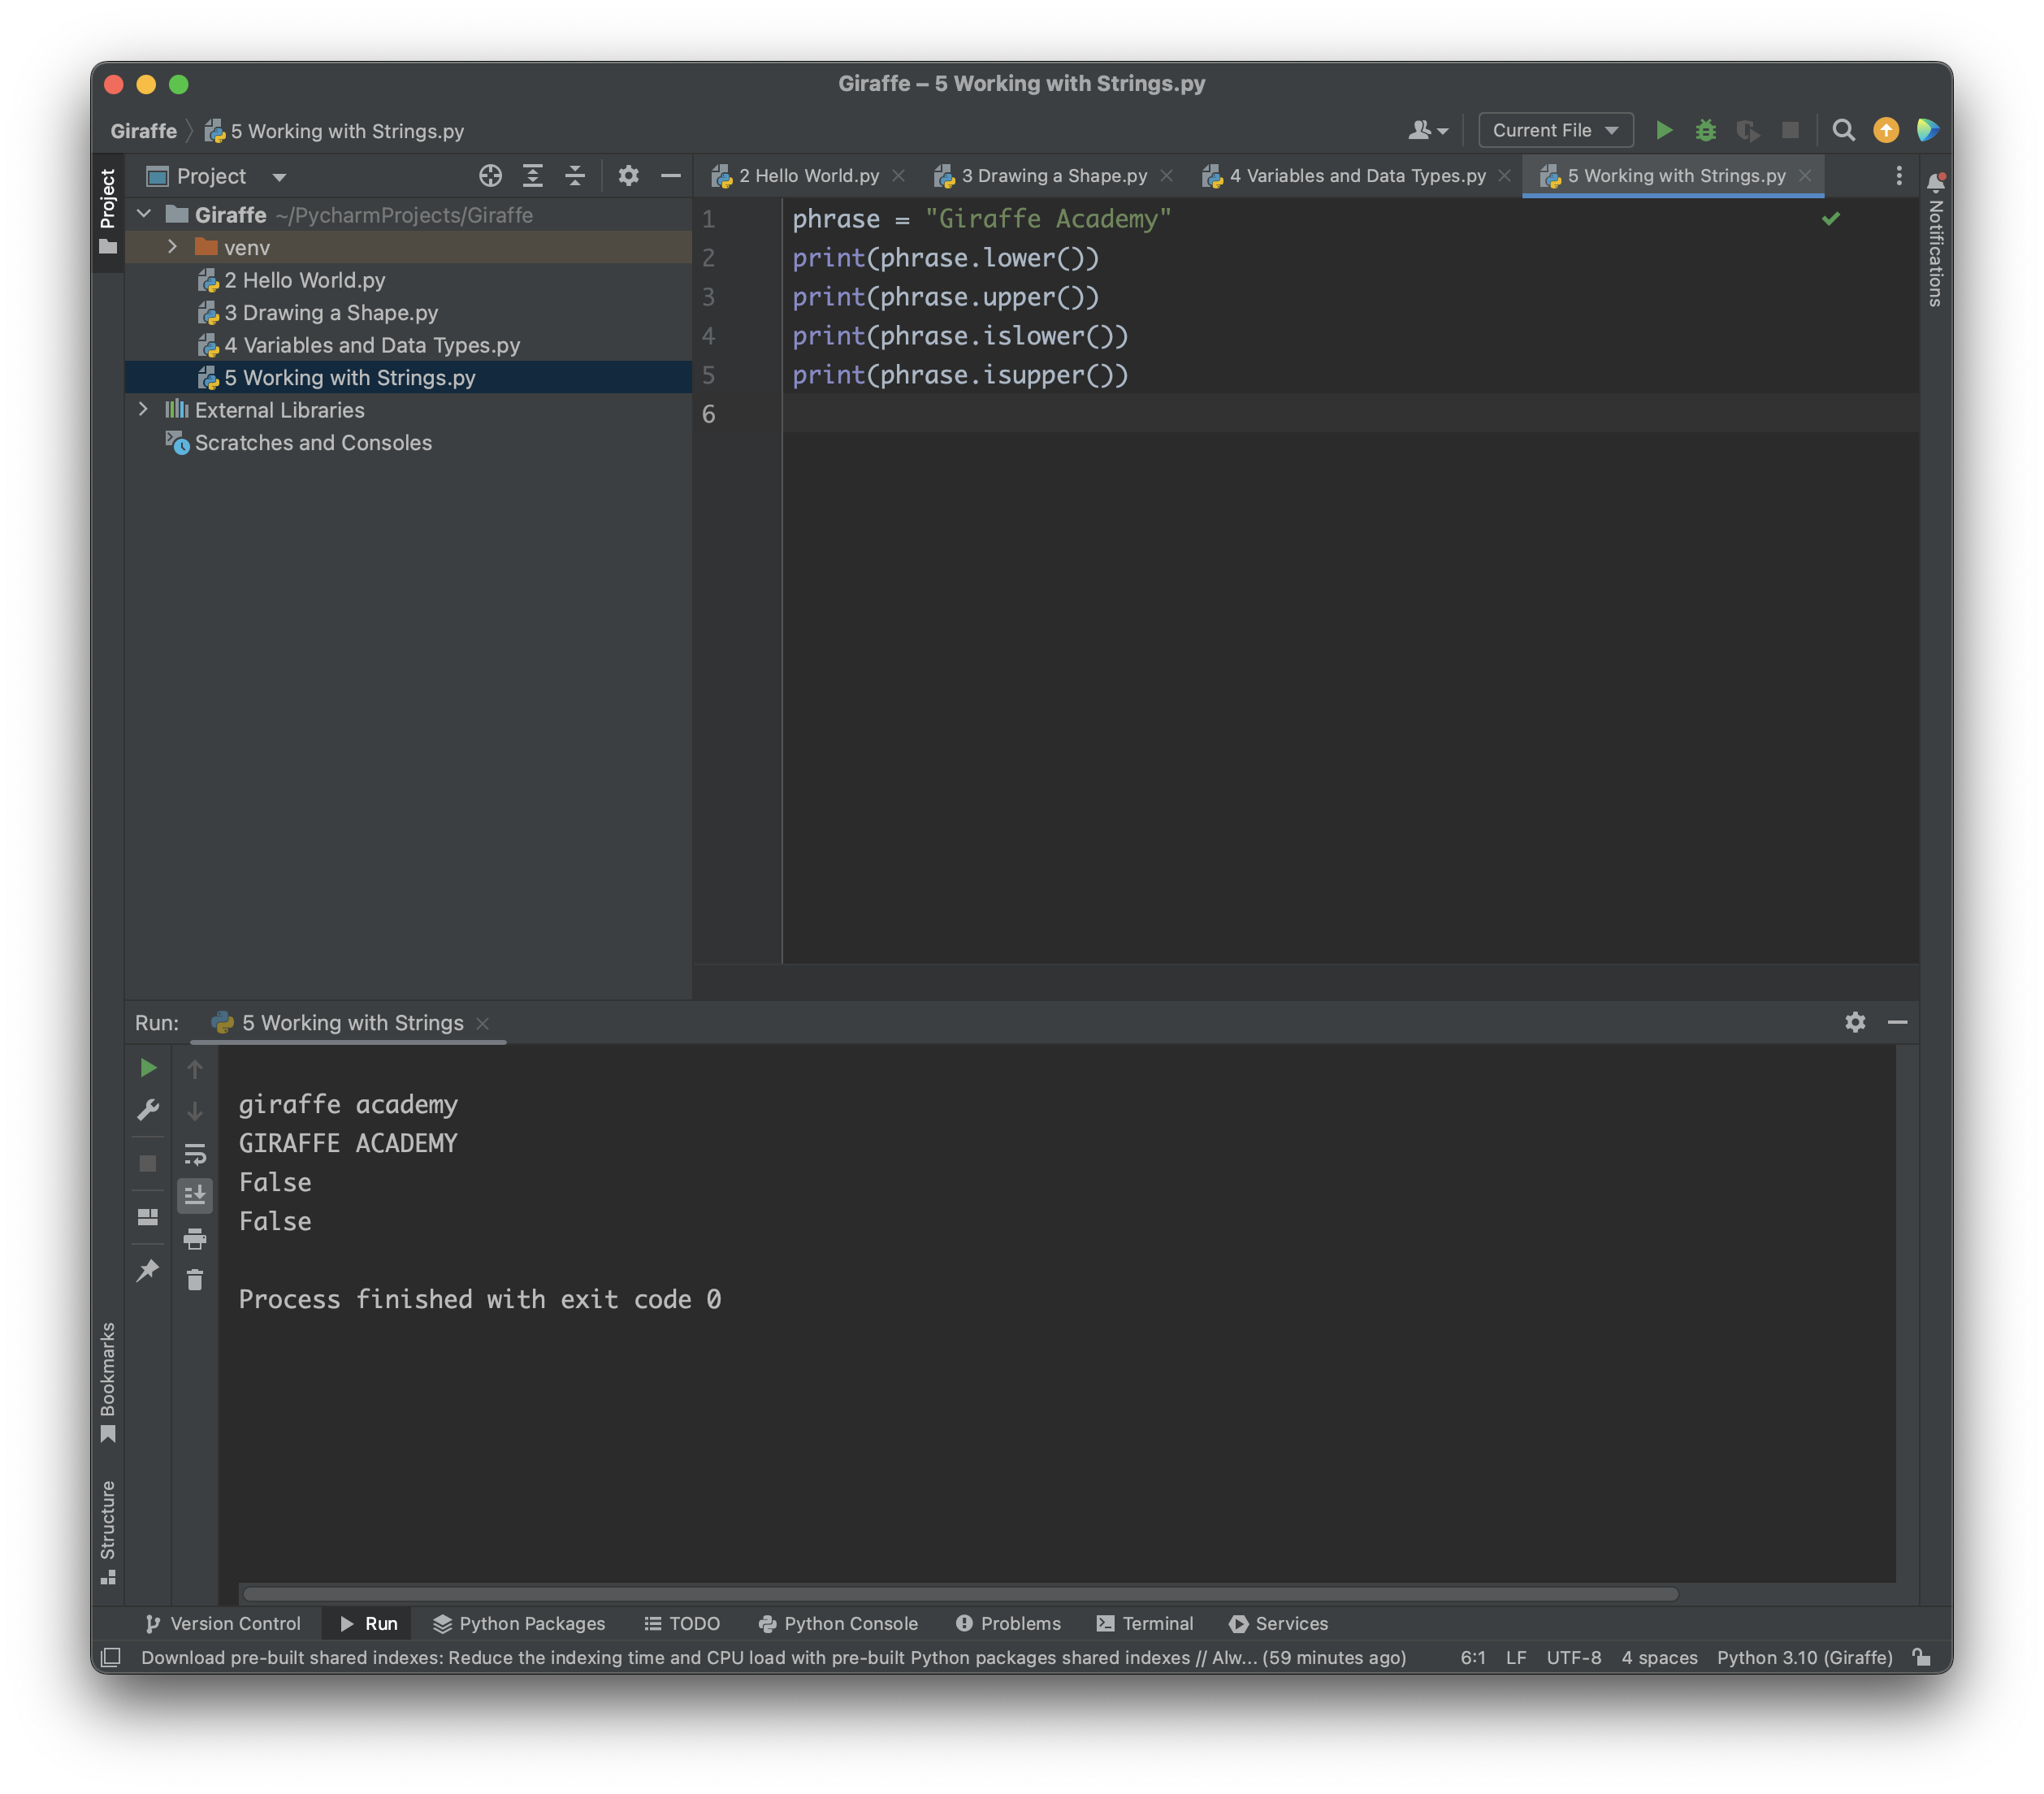
Task: Open Search Everywhere magnifier icon
Action: [1843, 130]
